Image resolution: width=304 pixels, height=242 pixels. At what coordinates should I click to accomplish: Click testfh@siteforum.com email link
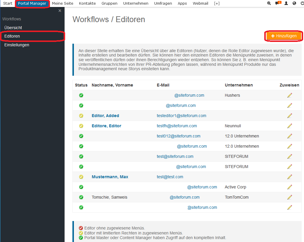177,126
